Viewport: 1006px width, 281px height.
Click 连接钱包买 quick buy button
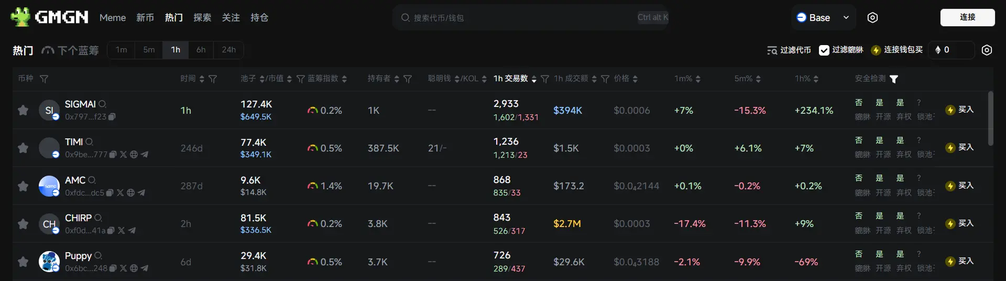coord(897,50)
